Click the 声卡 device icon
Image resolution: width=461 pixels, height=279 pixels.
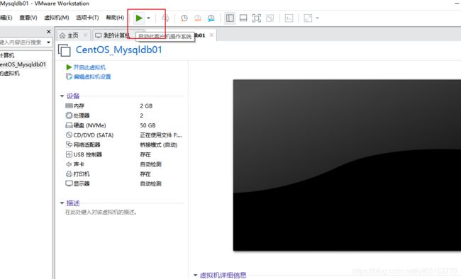tap(69, 164)
